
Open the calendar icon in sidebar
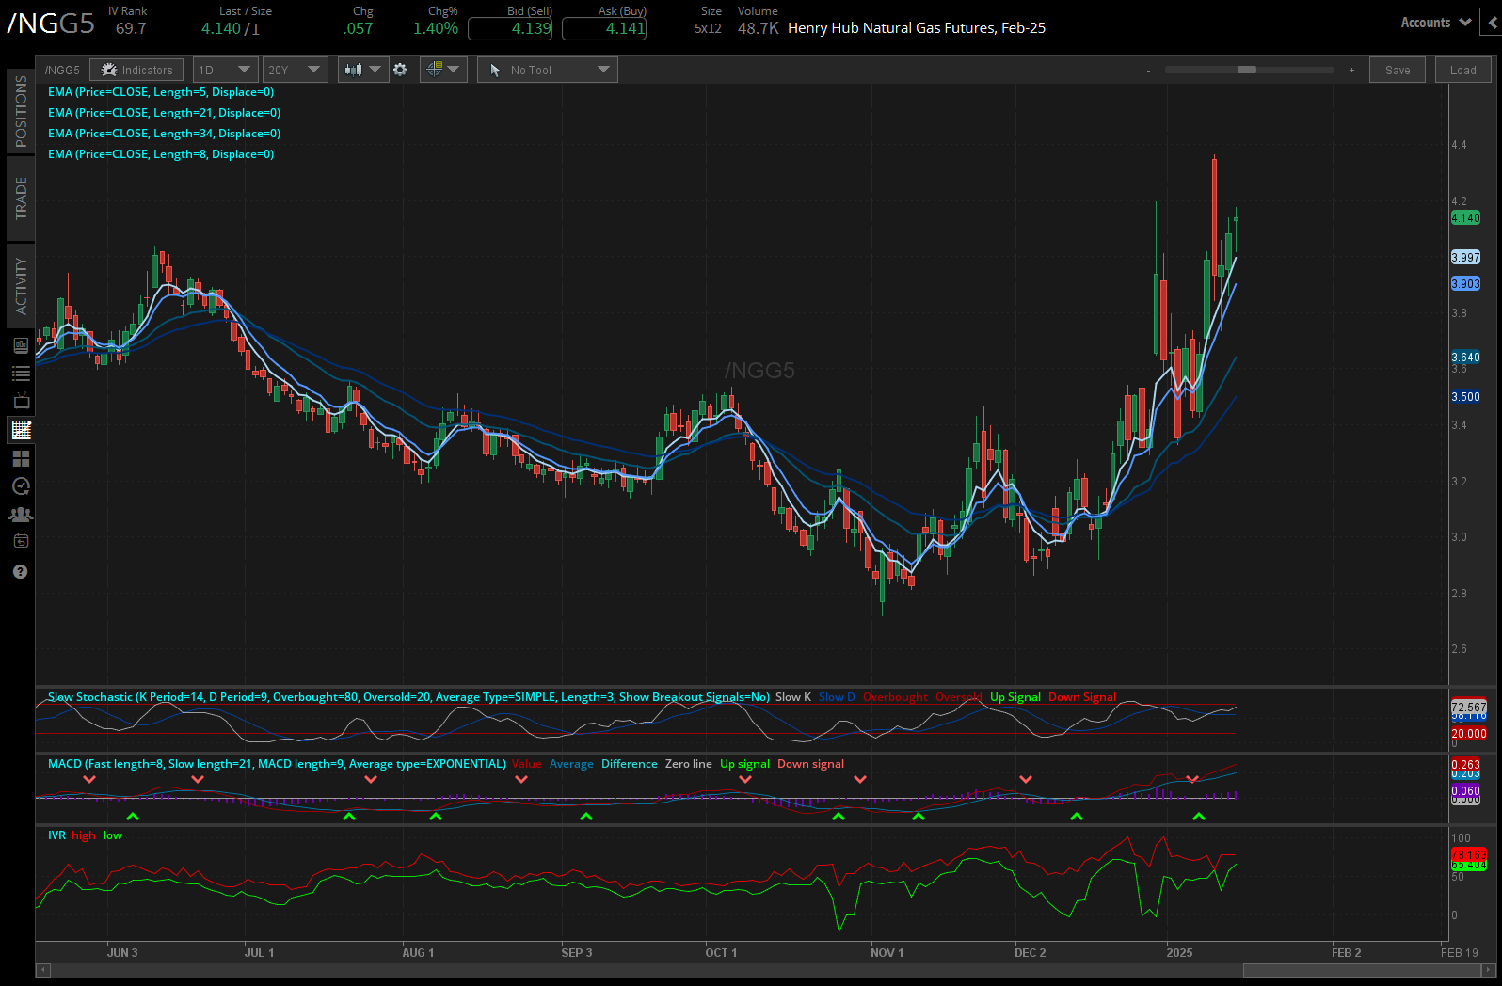[x=21, y=541]
